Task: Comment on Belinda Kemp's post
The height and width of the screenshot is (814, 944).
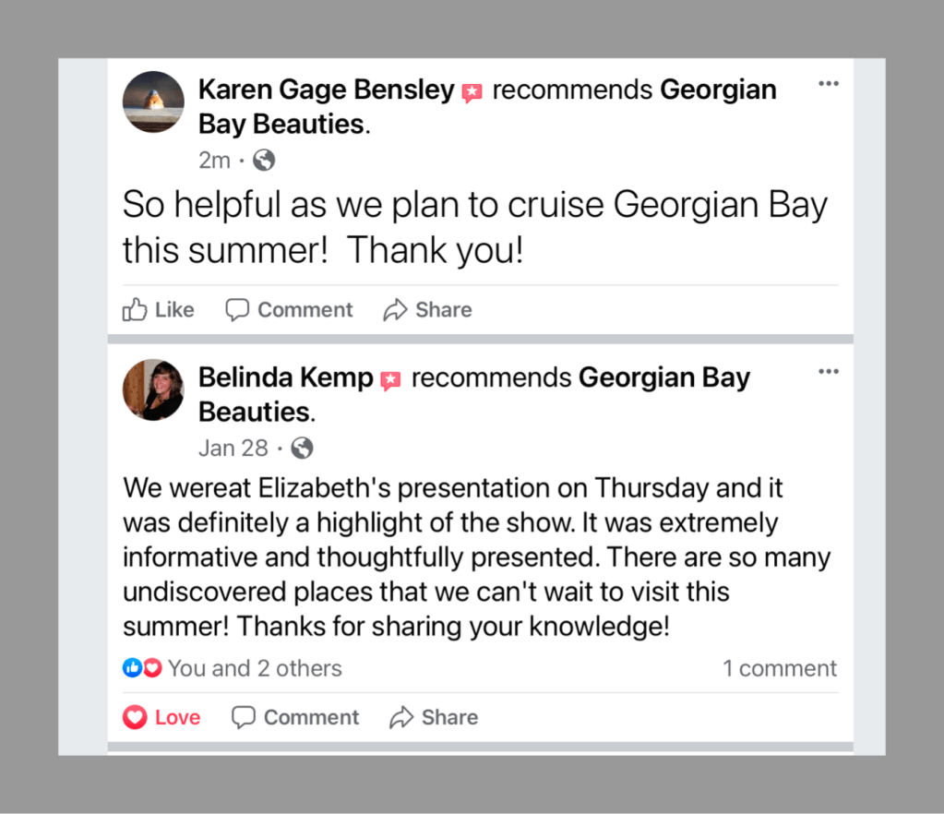Action: (x=295, y=717)
